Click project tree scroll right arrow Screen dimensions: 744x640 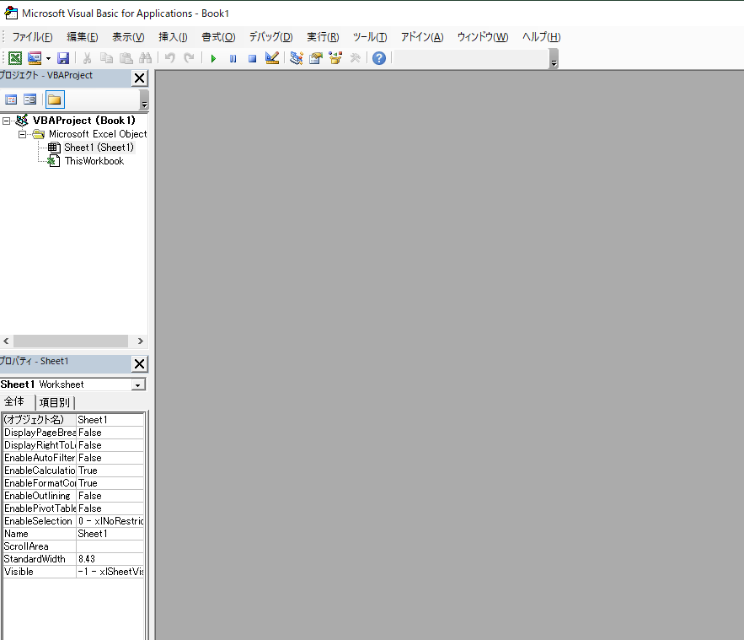141,341
